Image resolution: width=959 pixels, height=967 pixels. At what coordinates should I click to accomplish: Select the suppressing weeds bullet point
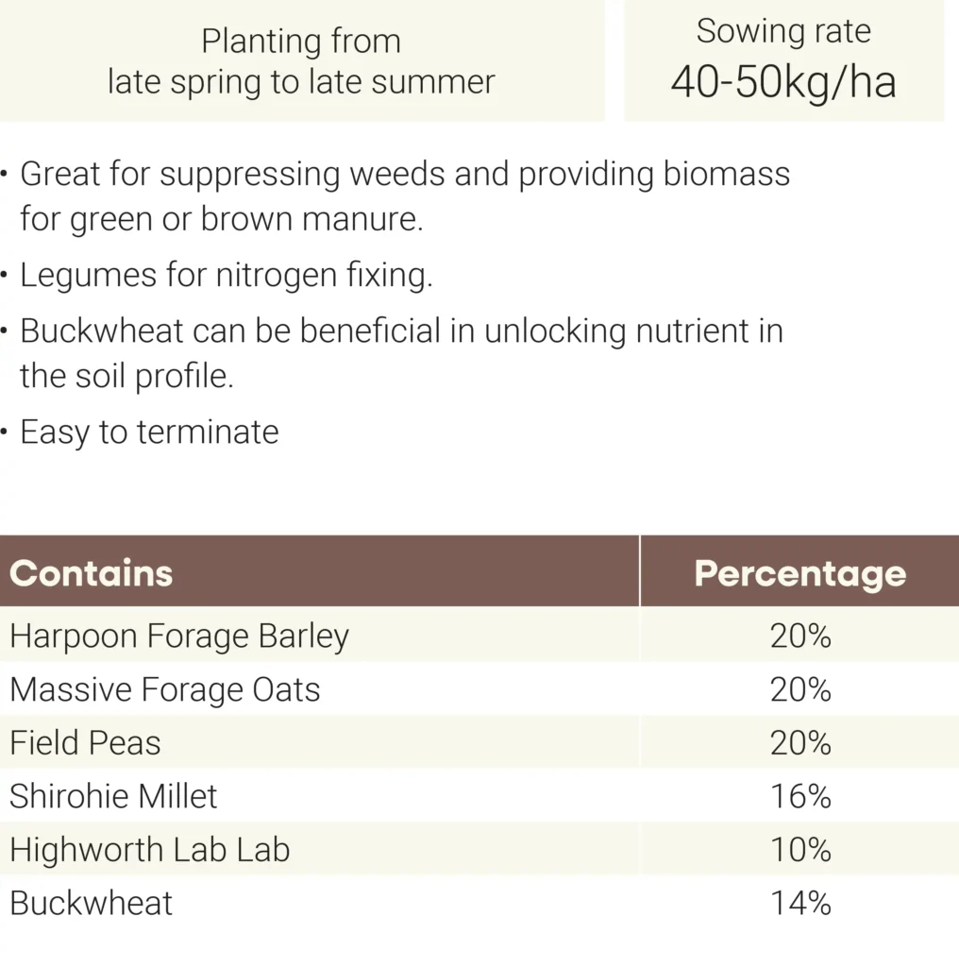[x=405, y=196]
